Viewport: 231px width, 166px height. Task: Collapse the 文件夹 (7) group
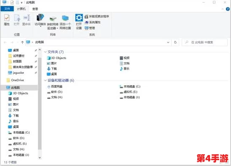(46, 52)
